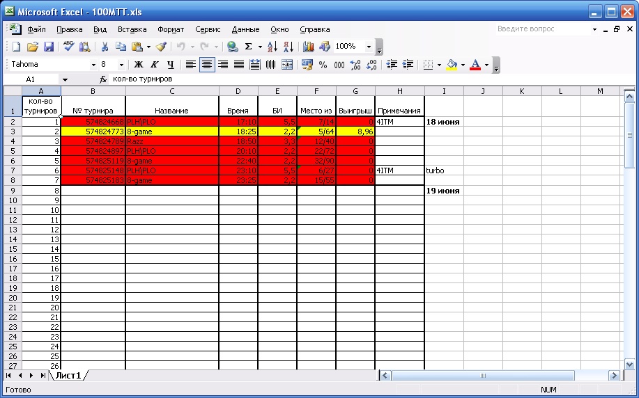The height and width of the screenshot is (398, 639).
Task: Click the Введите вопрос help box
Action: point(543,29)
